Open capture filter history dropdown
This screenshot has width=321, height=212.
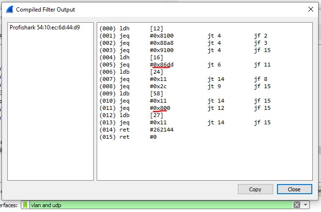tap(306, 205)
